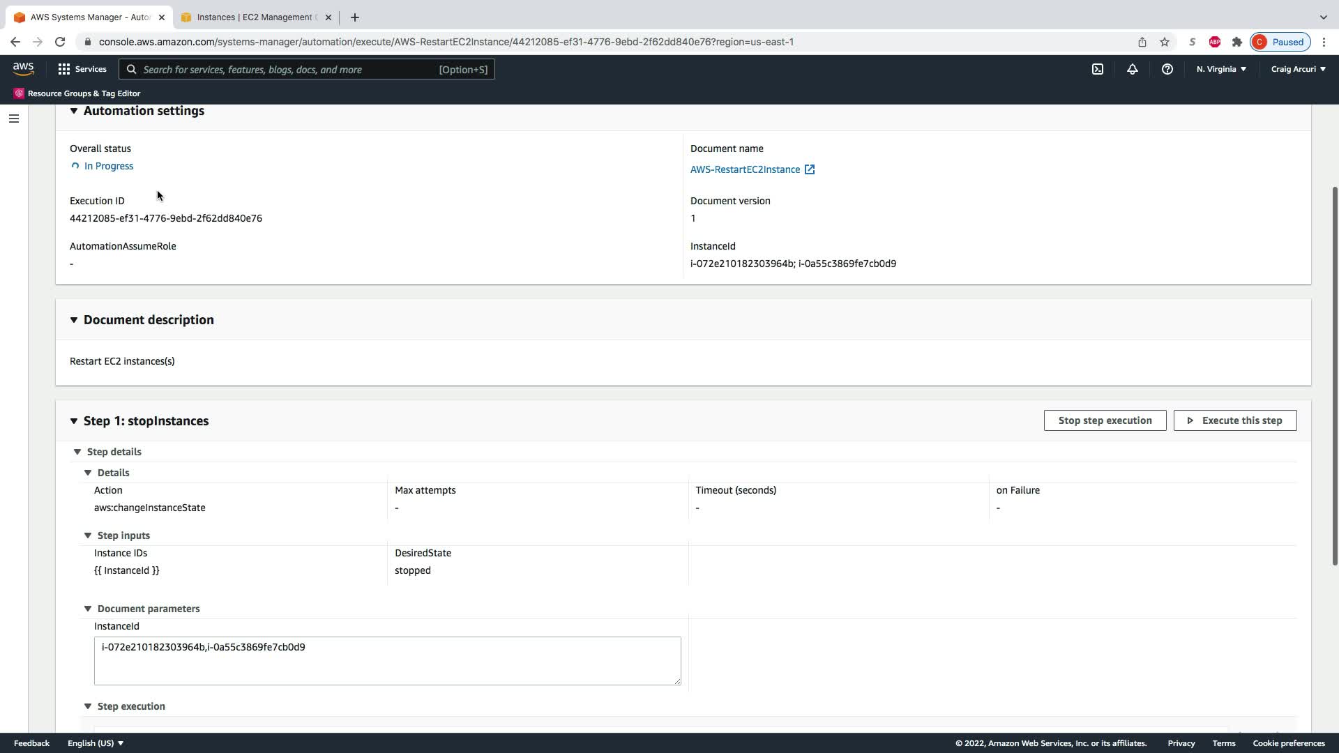Collapse the Document parameters subsection
The width and height of the screenshot is (1339, 753).
(x=88, y=609)
